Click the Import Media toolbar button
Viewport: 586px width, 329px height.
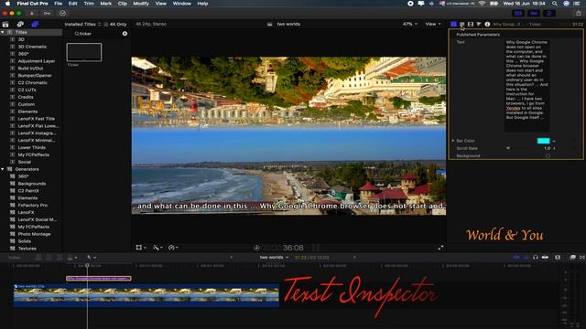[x=32, y=13]
